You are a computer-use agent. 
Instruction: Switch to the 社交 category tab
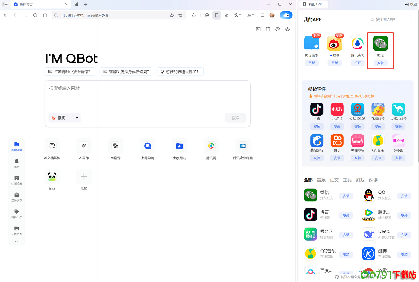(x=334, y=179)
